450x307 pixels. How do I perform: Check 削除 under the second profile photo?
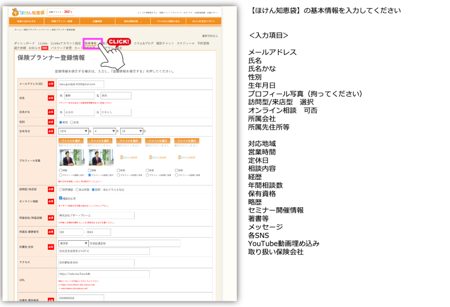pos(90,170)
